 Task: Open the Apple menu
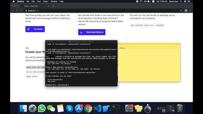point(14,1)
